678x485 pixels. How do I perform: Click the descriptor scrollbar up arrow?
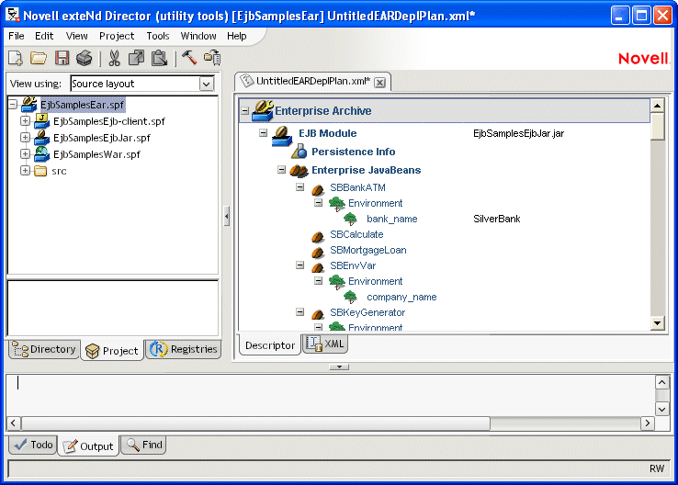tap(658, 106)
